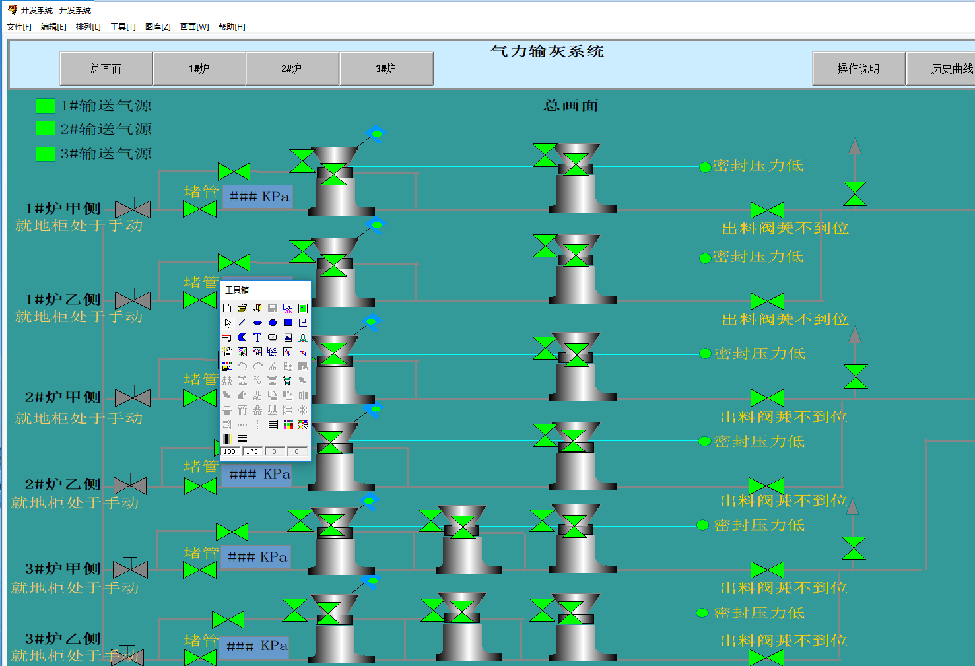Click the toolbox field showing 180
Screen dimensions: 975x666
pos(230,451)
